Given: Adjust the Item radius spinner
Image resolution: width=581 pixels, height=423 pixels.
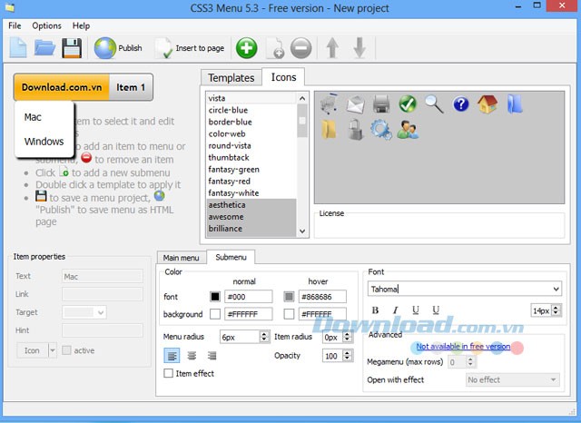Looking at the screenshot, I should (347, 337).
